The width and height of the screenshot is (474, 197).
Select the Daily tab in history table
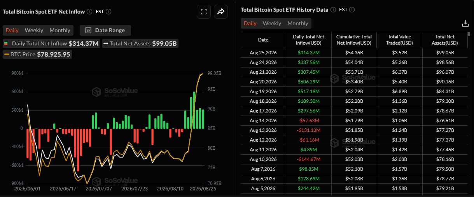250,23
